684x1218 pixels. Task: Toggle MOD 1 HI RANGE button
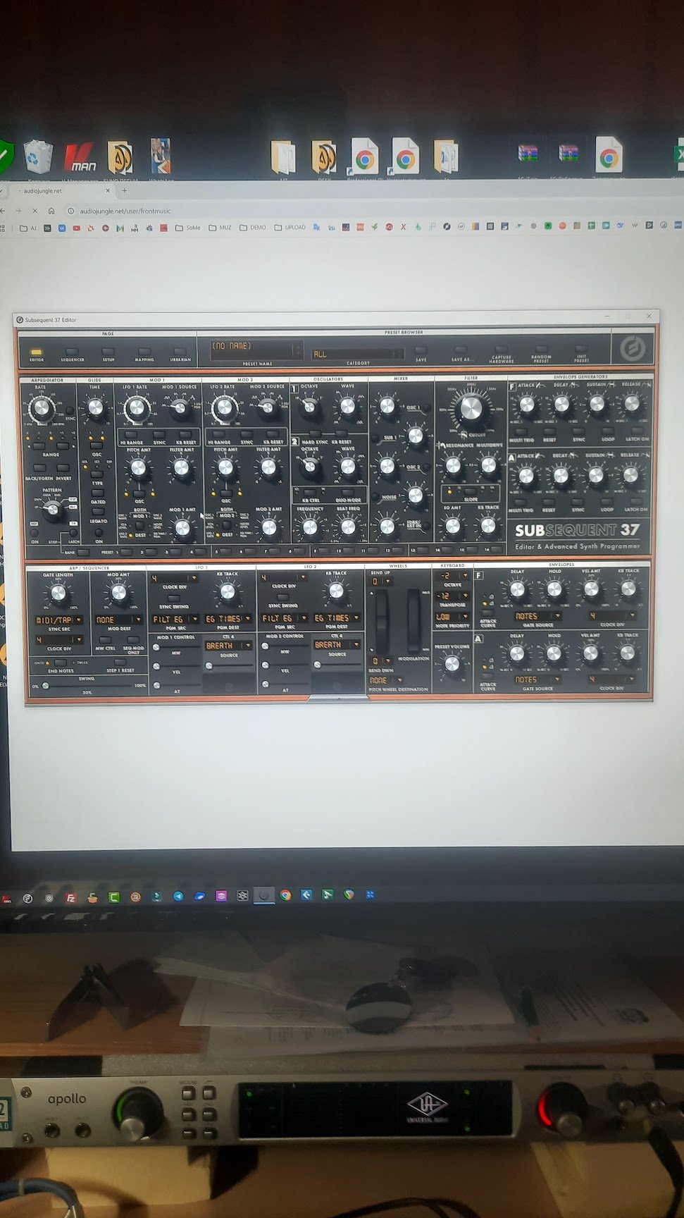130,434
